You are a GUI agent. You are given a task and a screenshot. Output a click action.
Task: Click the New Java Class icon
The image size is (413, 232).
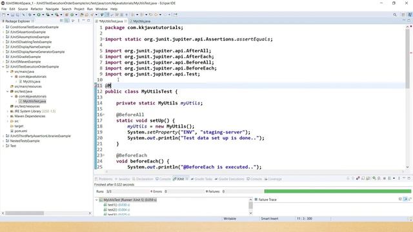pyautogui.click(x=72, y=15)
